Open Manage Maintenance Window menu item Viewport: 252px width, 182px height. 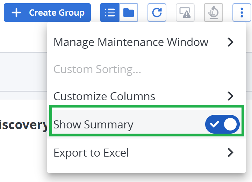pos(131,42)
